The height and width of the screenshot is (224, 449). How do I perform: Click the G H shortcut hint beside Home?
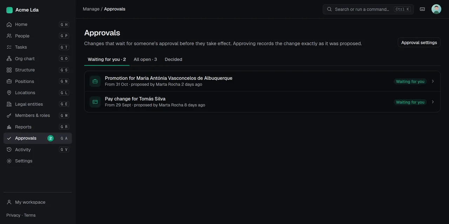tap(64, 24)
